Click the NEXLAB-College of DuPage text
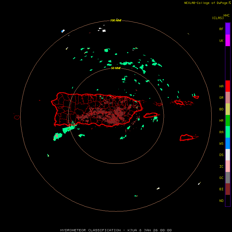The height and width of the screenshot is (232, 232). (206, 3)
